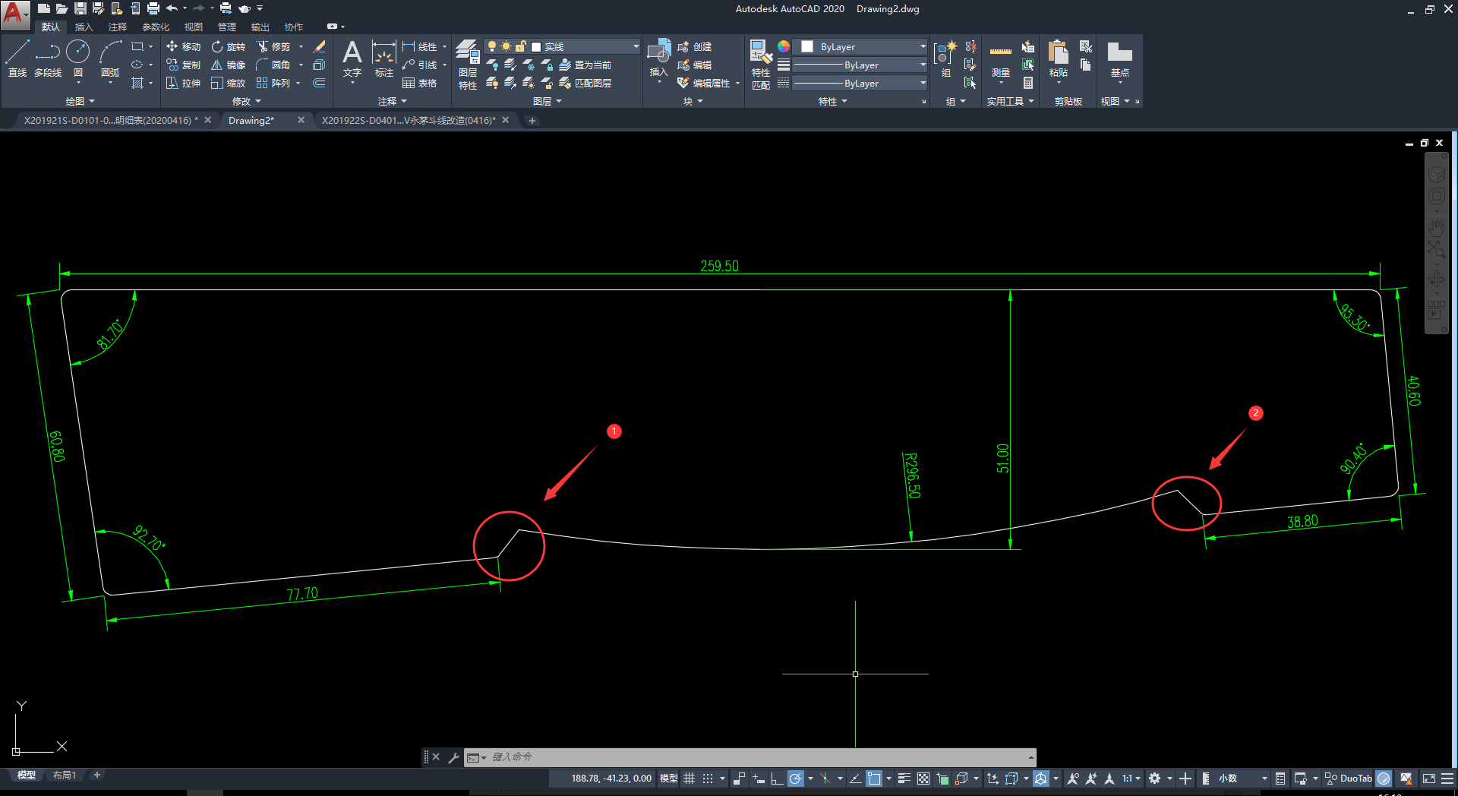Expand the 图层 (Layers) panel

547,101
